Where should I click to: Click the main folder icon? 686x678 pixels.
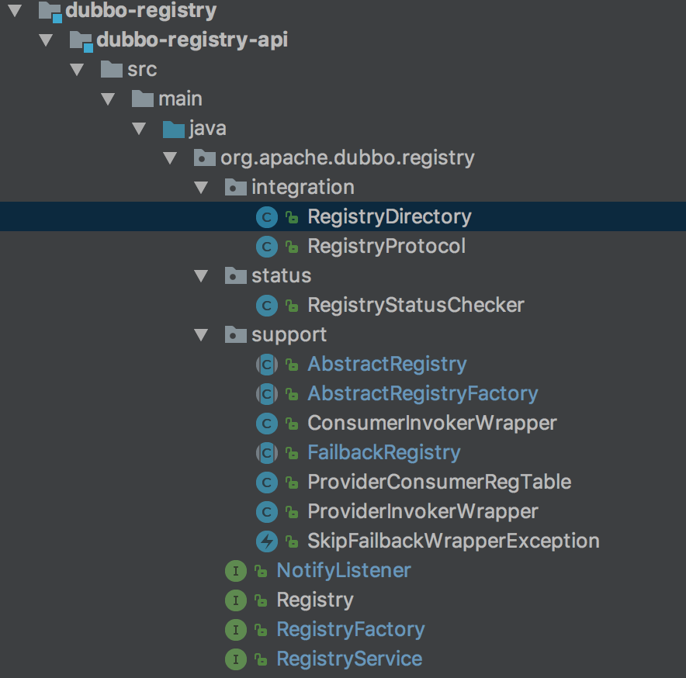(x=143, y=99)
